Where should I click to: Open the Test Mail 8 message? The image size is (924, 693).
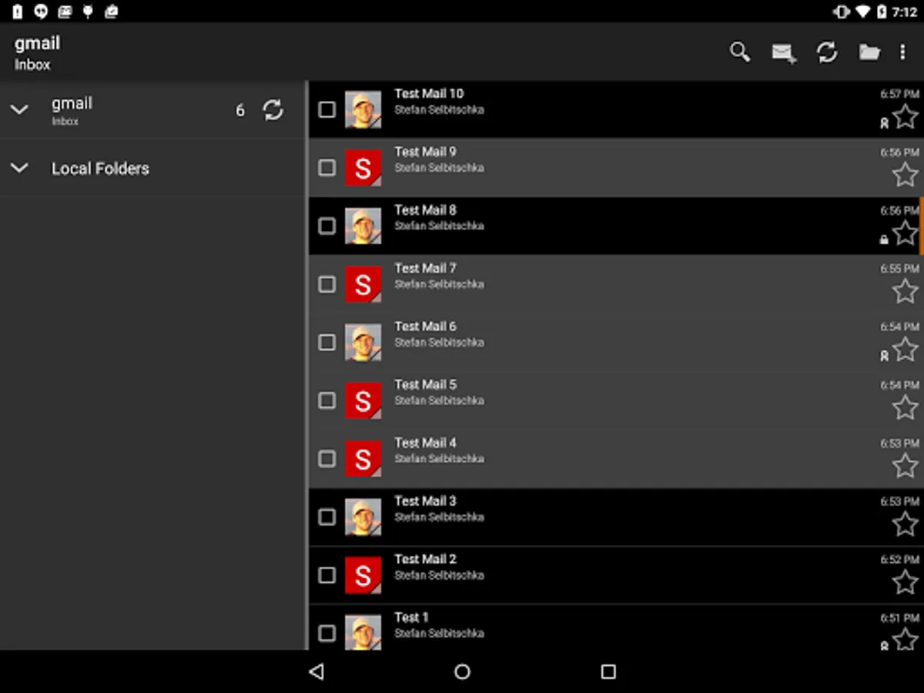tap(616, 226)
